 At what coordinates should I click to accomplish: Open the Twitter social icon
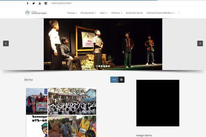click(34, 3)
